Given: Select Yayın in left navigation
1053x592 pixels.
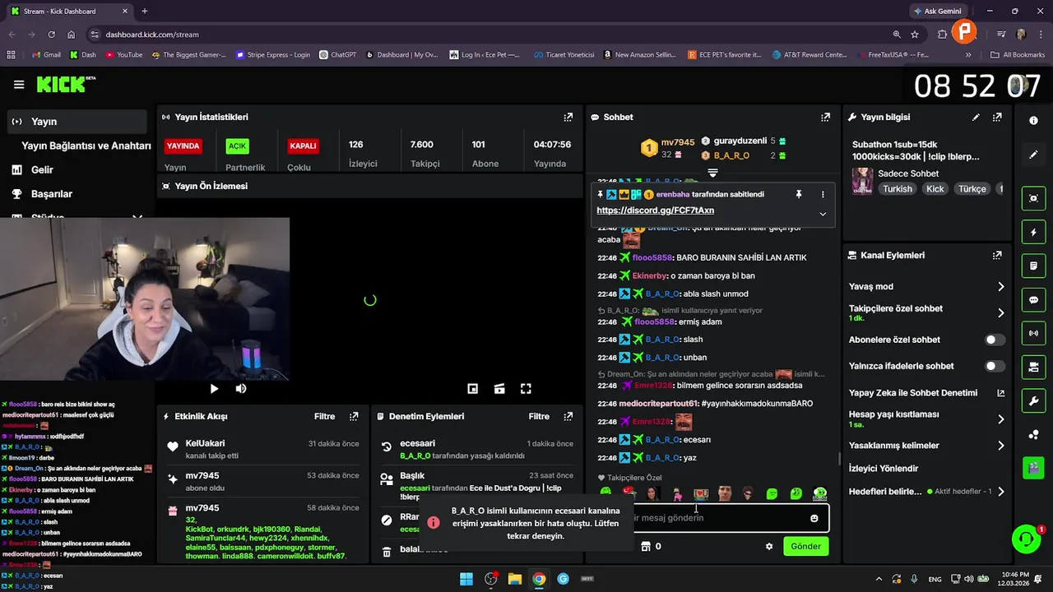Looking at the screenshot, I should coord(77,122).
